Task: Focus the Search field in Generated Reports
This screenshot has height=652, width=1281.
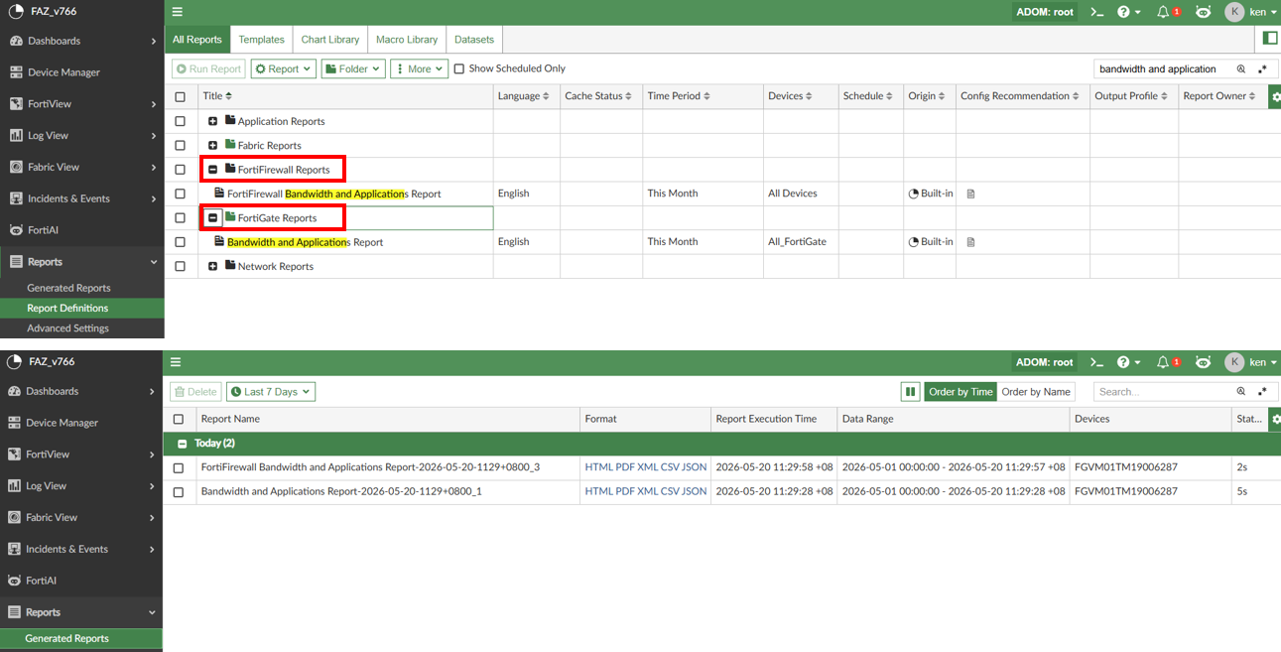Action: pyautogui.click(x=1163, y=392)
